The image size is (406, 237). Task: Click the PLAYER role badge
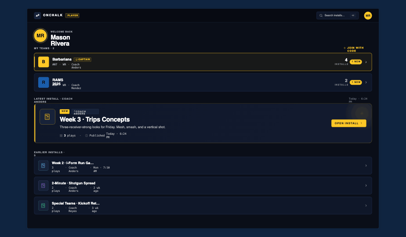click(x=72, y=15)
